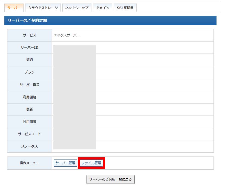Click the サーバーのご契約詳細 section header
Screen dimensions: 225x186
click(27, 20)
